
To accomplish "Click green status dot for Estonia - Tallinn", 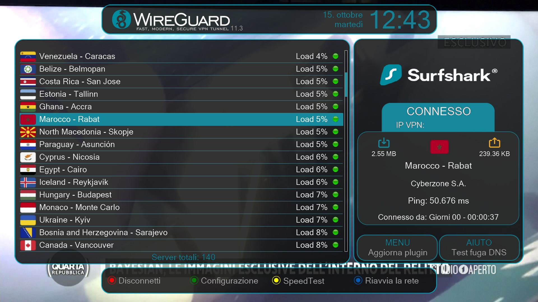I will click(x=335, y=94).
